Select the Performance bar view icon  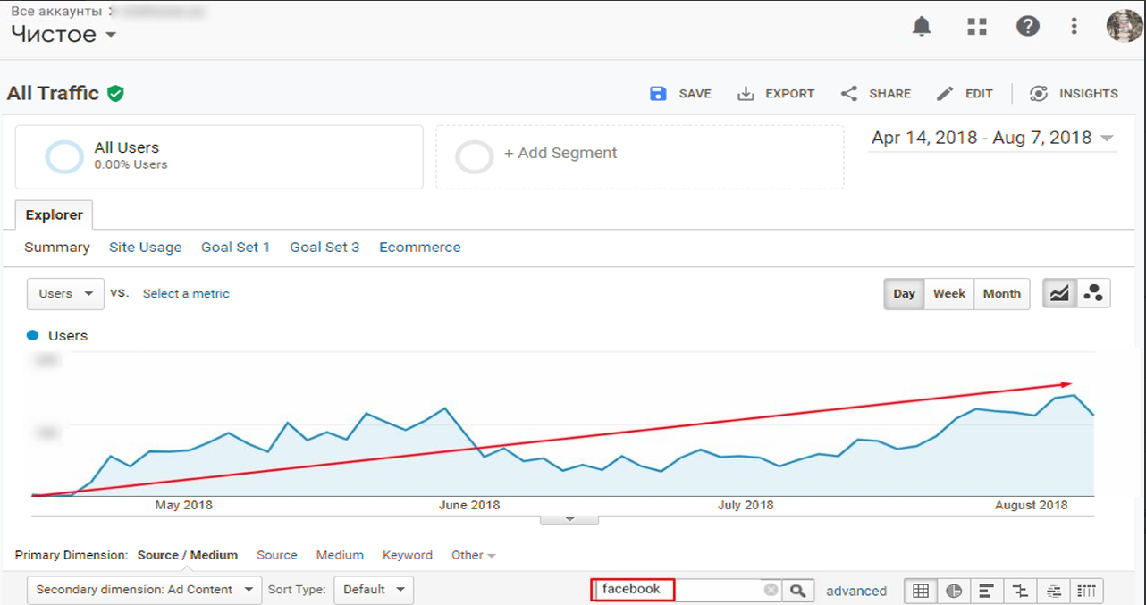(987, 591)
